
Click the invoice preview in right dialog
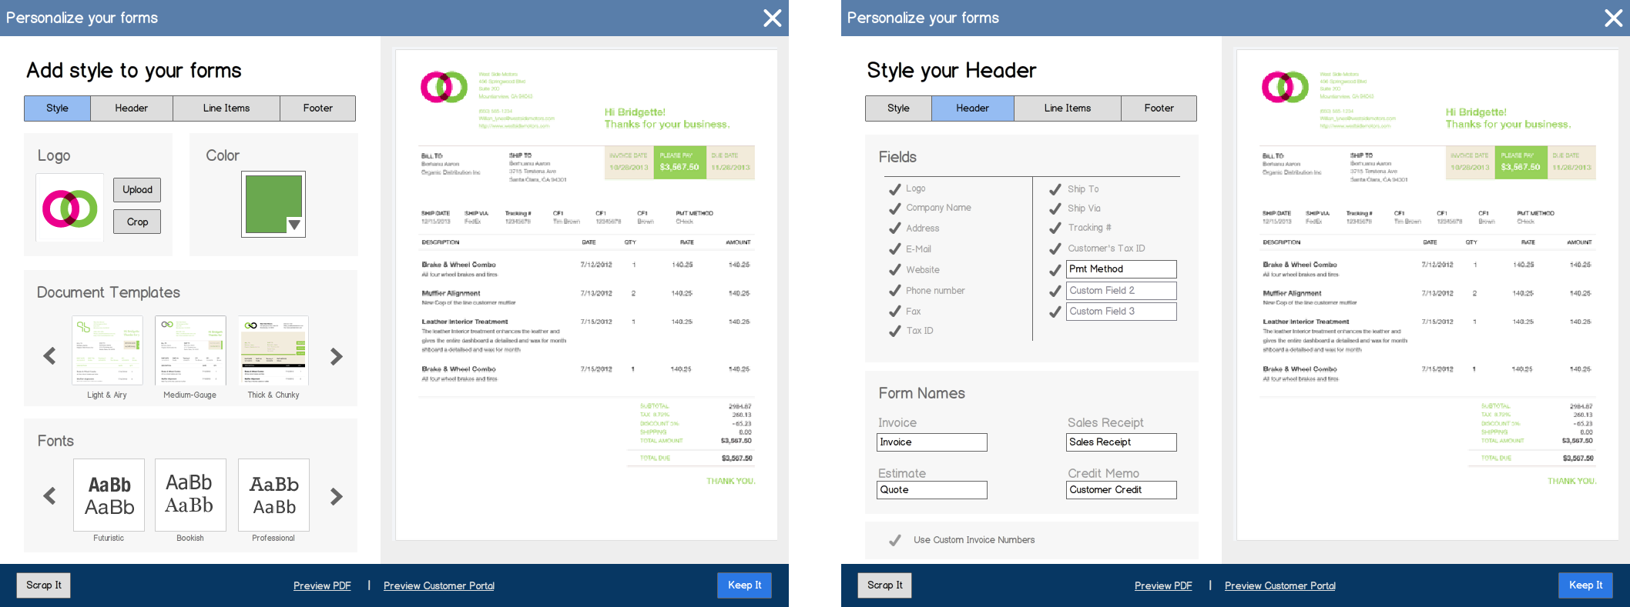[1427, 295]
